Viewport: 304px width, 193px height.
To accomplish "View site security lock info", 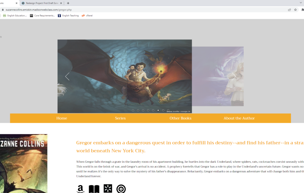I will [x=3, y=10].
